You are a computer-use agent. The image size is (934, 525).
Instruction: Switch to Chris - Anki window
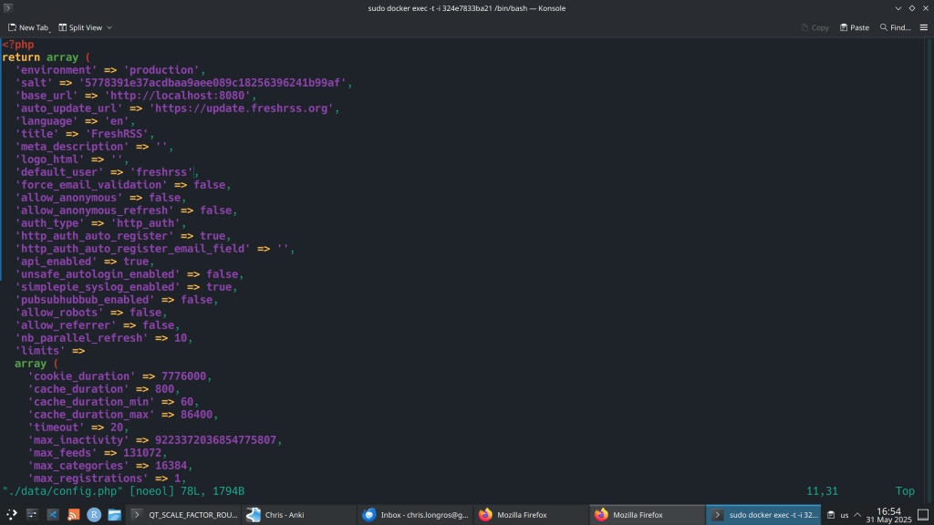(296, 515)
